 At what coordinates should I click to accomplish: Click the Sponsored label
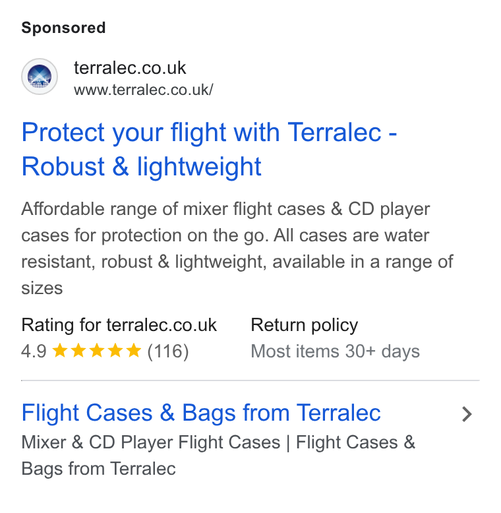(x=63, y=28)
